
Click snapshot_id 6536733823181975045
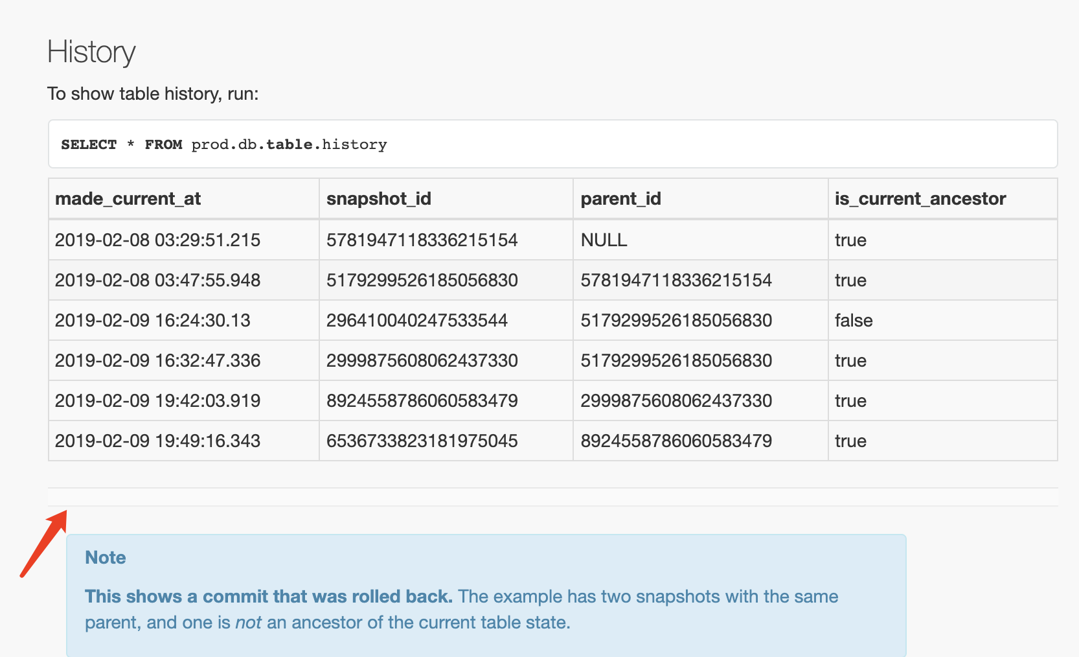click(422, 441)
